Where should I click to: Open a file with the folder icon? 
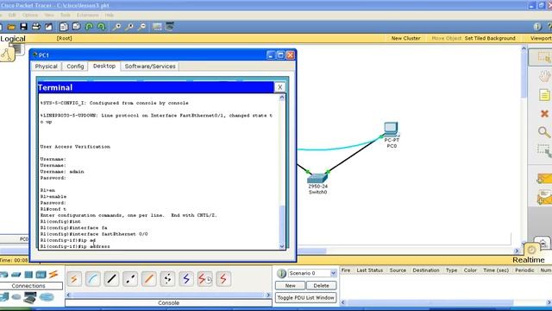pos(11,27)
